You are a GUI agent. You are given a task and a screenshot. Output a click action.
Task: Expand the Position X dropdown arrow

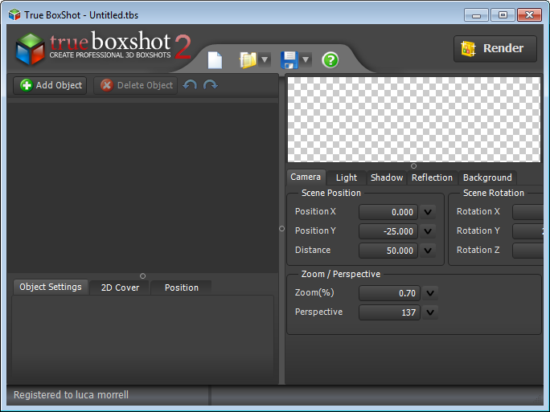click(428, 212)
